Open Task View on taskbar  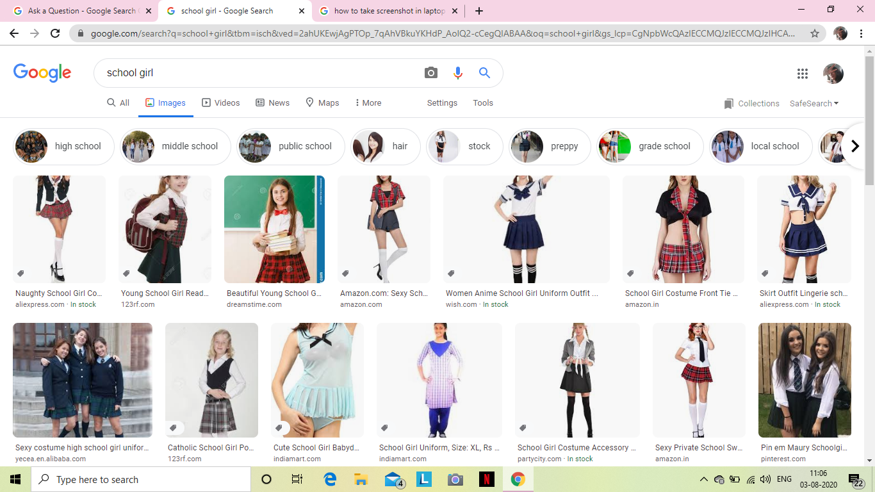click(297, 479)
